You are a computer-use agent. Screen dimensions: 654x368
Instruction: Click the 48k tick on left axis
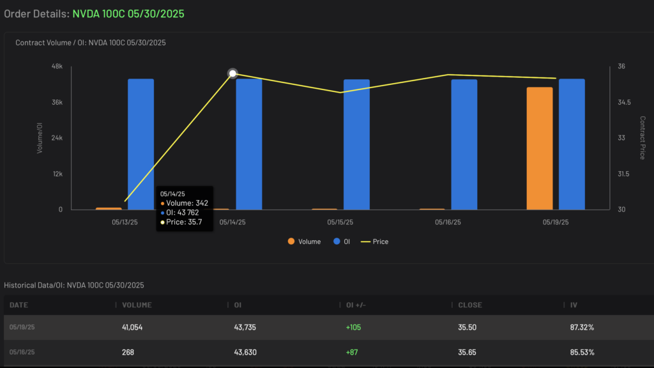coord(57,66)
